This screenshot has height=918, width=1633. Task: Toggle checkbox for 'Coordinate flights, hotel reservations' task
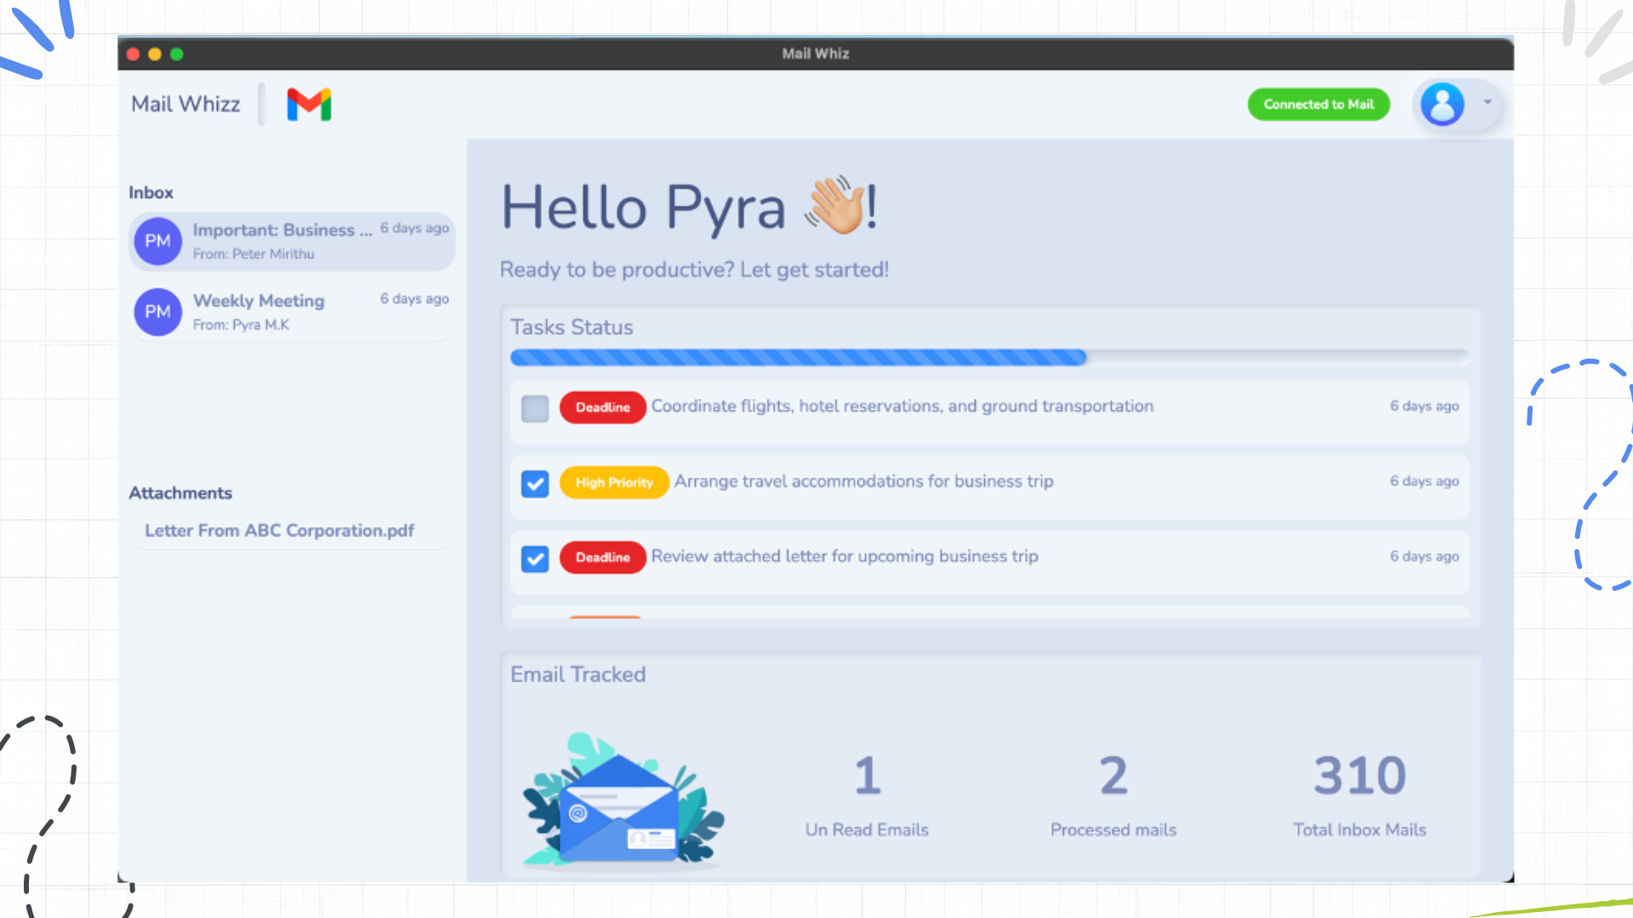tap(535, 407)
